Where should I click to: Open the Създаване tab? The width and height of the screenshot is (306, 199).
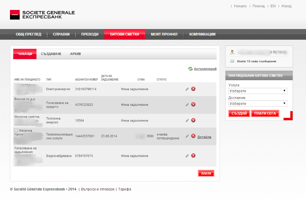(51, 54)
